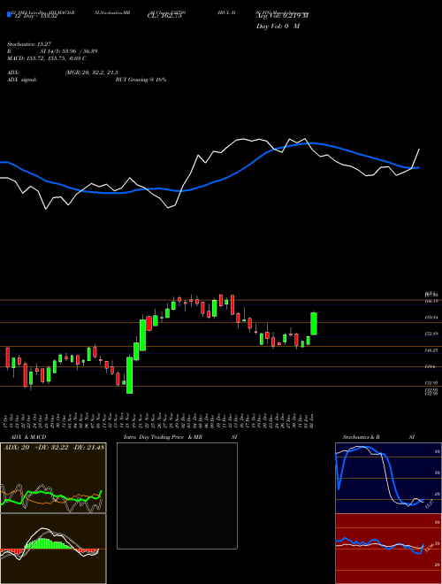
Task: Click the 'Avg Vol: 0.219 M' text
Action: [282, 16]
